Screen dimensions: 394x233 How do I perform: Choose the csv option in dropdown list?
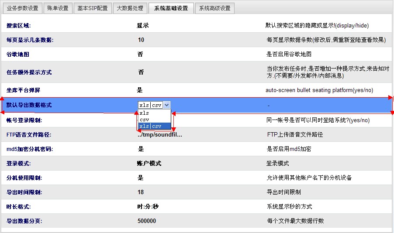(144, 120)
